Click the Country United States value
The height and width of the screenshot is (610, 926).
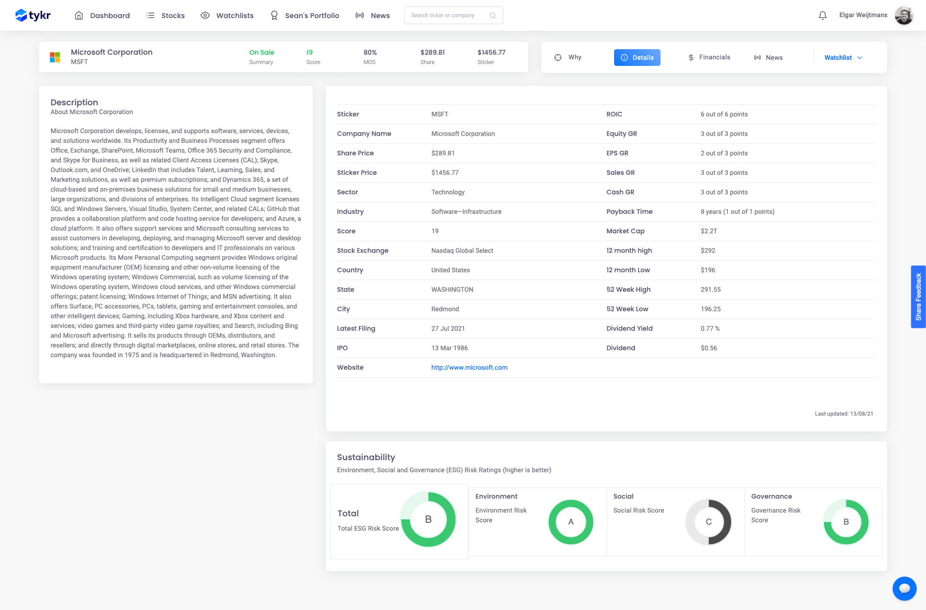pyautogui.click(x=450, y=270)
